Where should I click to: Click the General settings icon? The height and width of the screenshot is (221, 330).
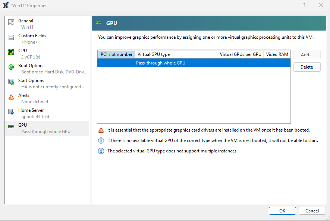(x=11, y=22)
